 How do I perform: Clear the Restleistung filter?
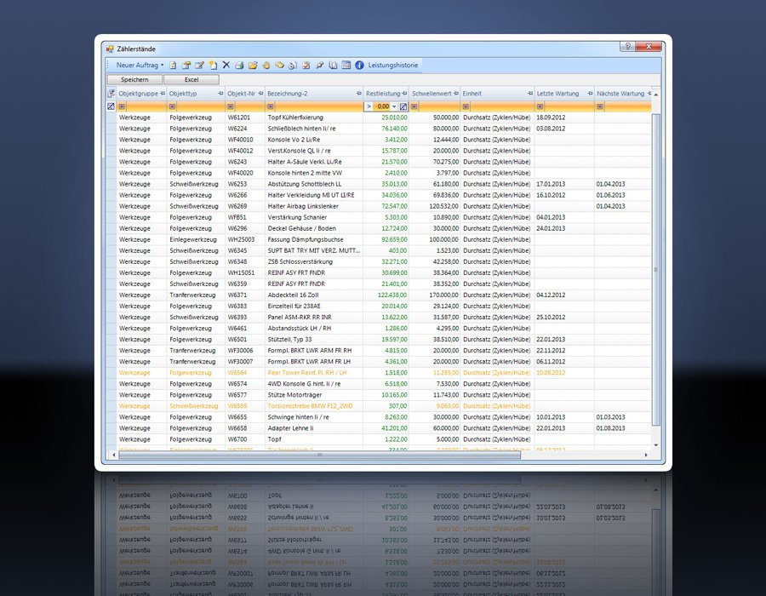pos(403,106)
